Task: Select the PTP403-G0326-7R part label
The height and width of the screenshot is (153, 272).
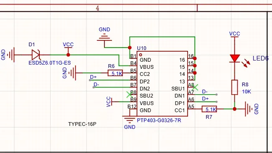Action: [159, 120]
